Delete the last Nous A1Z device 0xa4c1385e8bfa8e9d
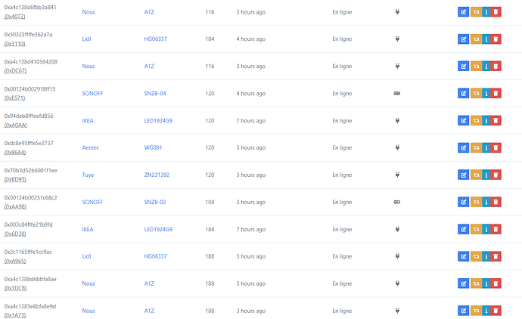Viewport: 522px width, 319px height. [x=496, y=311]
